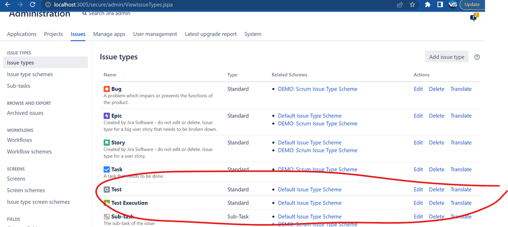This screenshot has height=227, width=508.
Task: Reload the page with refresh icon
Action: coord(32,5)
